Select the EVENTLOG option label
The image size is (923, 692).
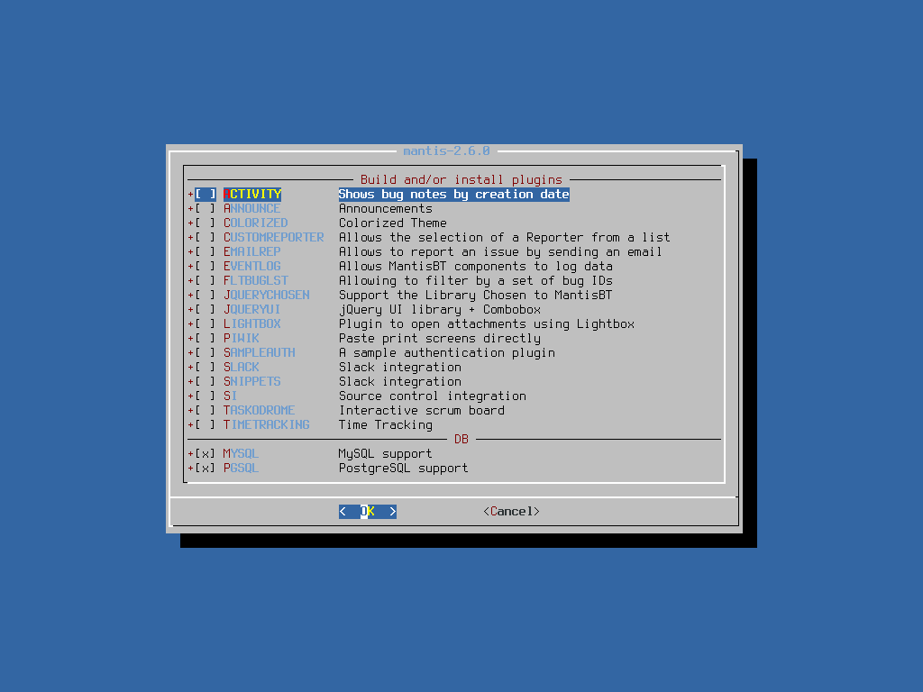[252, 267]
